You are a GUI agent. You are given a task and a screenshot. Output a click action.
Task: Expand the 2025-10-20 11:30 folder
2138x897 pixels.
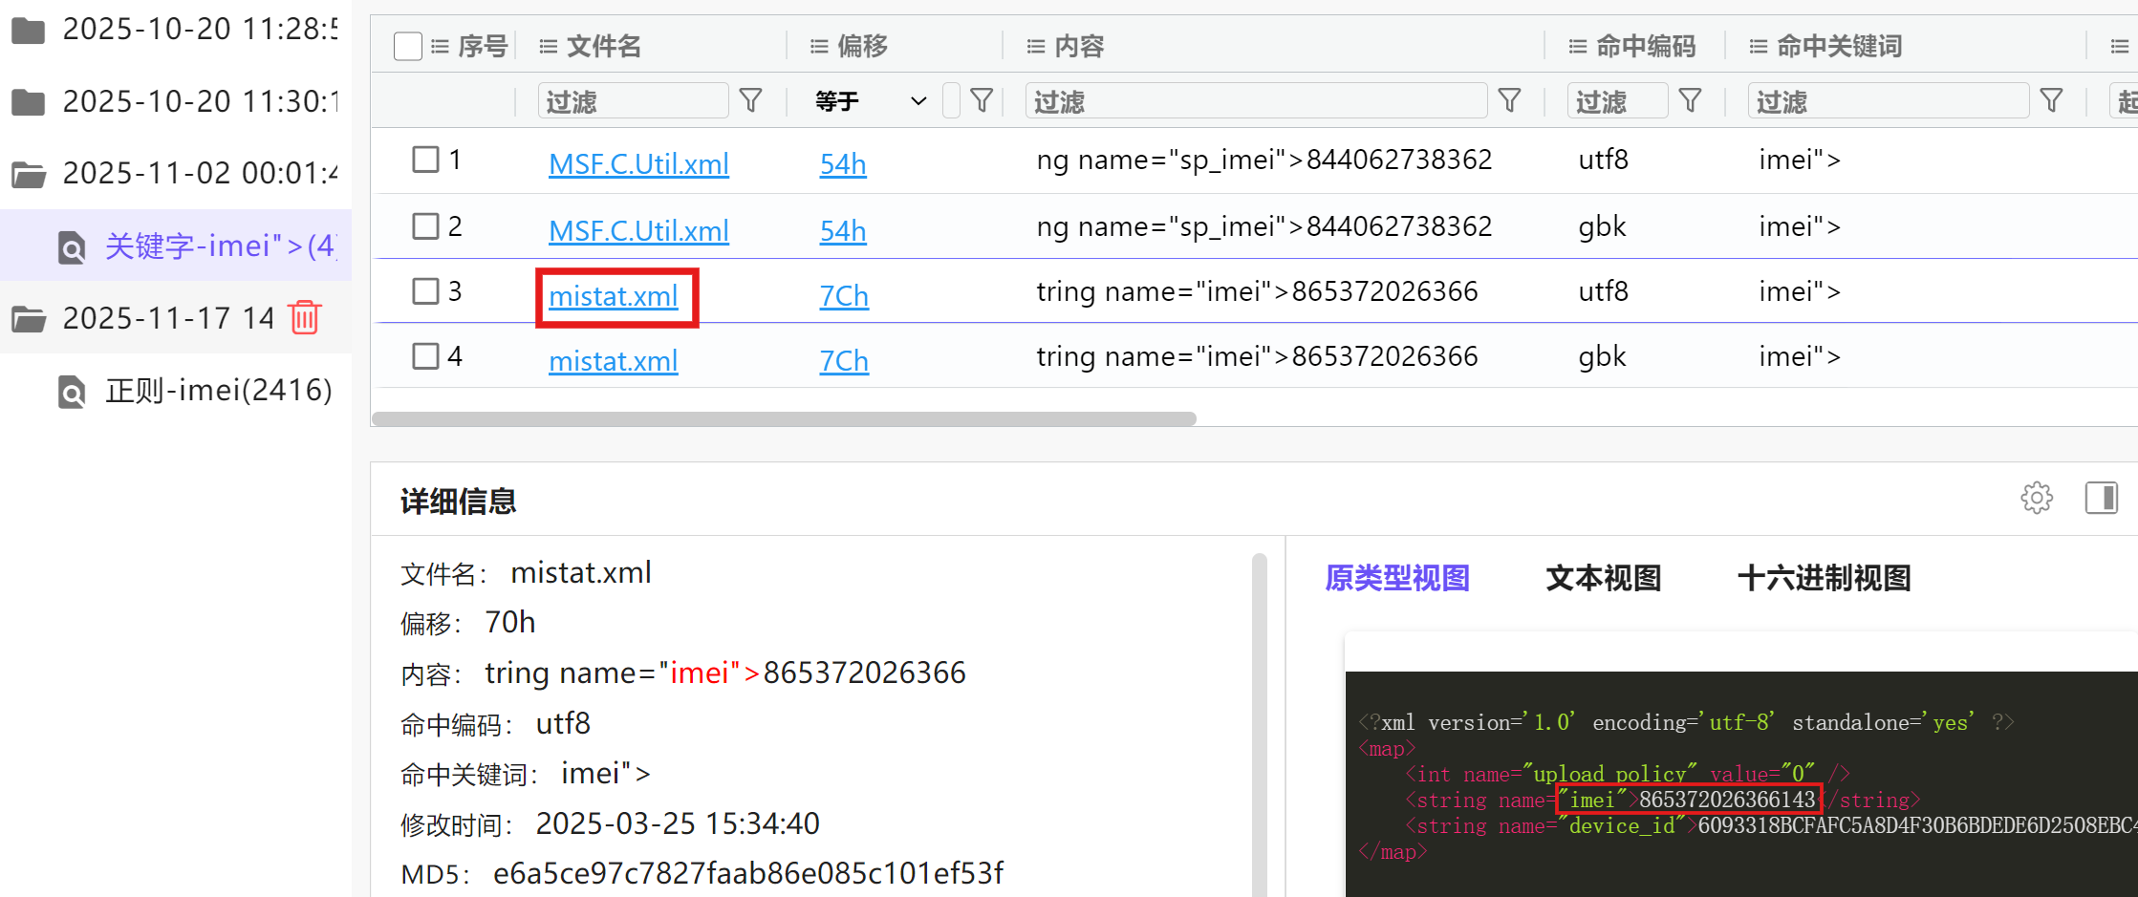pyautogui.click(x=29, y=101)
